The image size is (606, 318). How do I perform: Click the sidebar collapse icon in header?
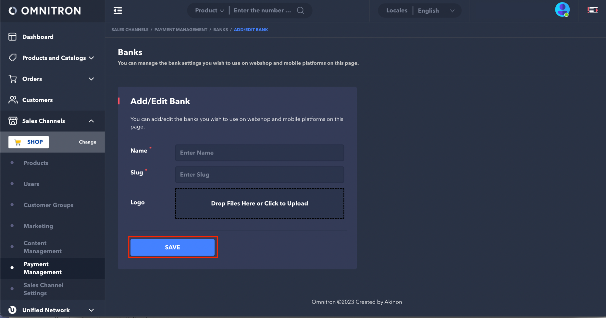click(118, 11)
